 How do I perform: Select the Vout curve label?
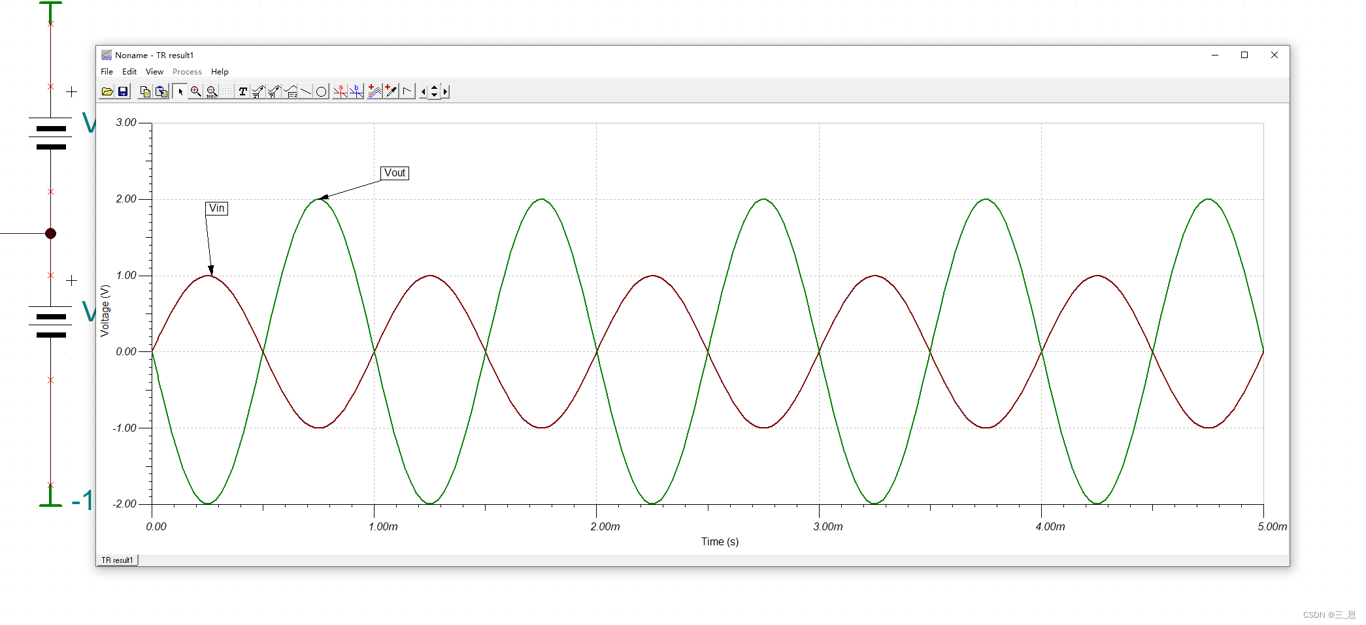point(395,173)
